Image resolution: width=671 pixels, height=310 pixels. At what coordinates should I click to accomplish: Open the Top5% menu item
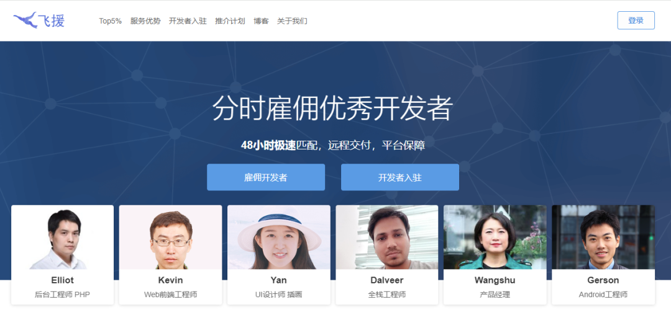111,21
